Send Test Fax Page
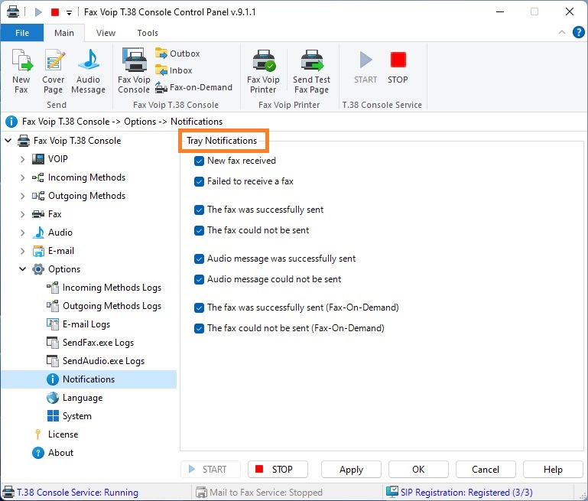 (x=312, y=71)
